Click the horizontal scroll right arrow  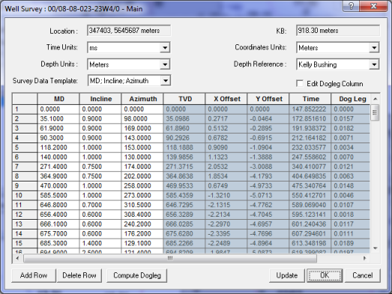(365, 258)
